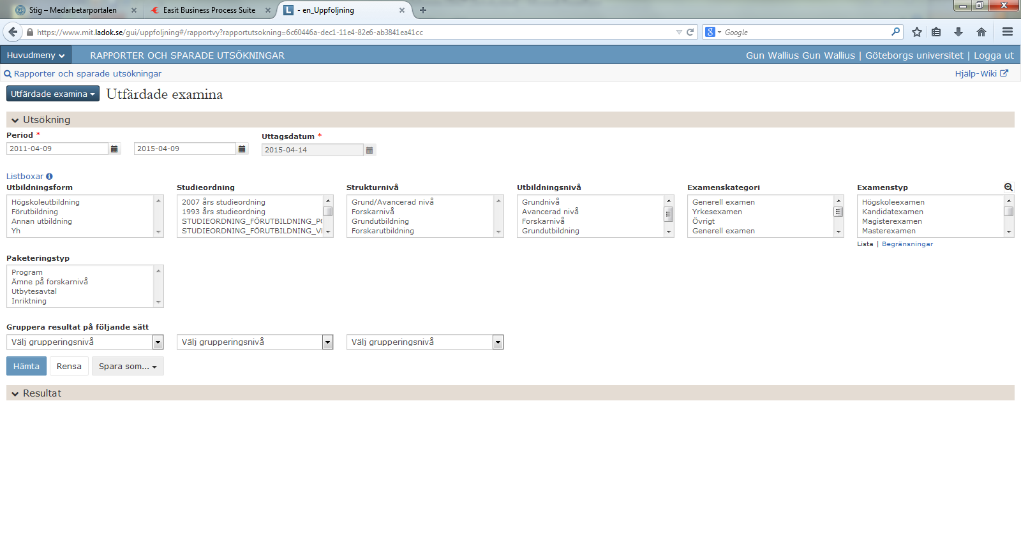Click the browser back arrow button
The height and width of the screenshot is (540, 1021).
(x=13, y=32)
